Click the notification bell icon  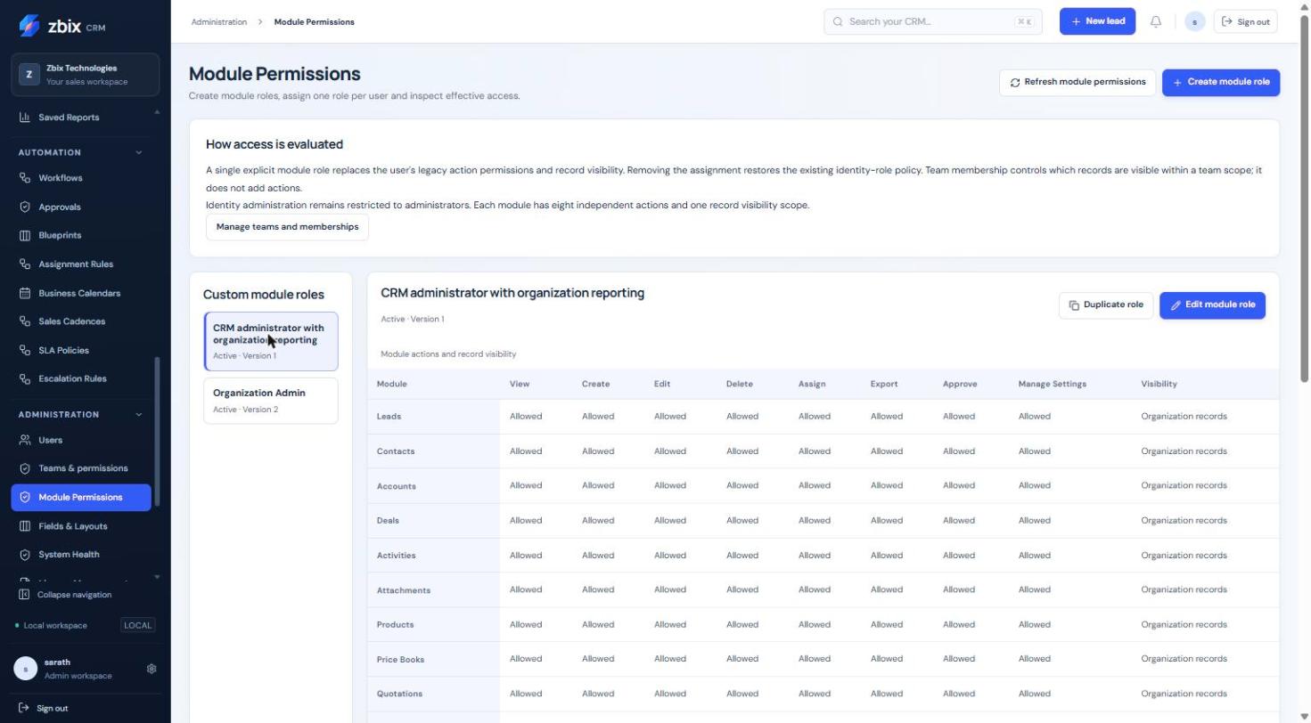[1156, 21]
